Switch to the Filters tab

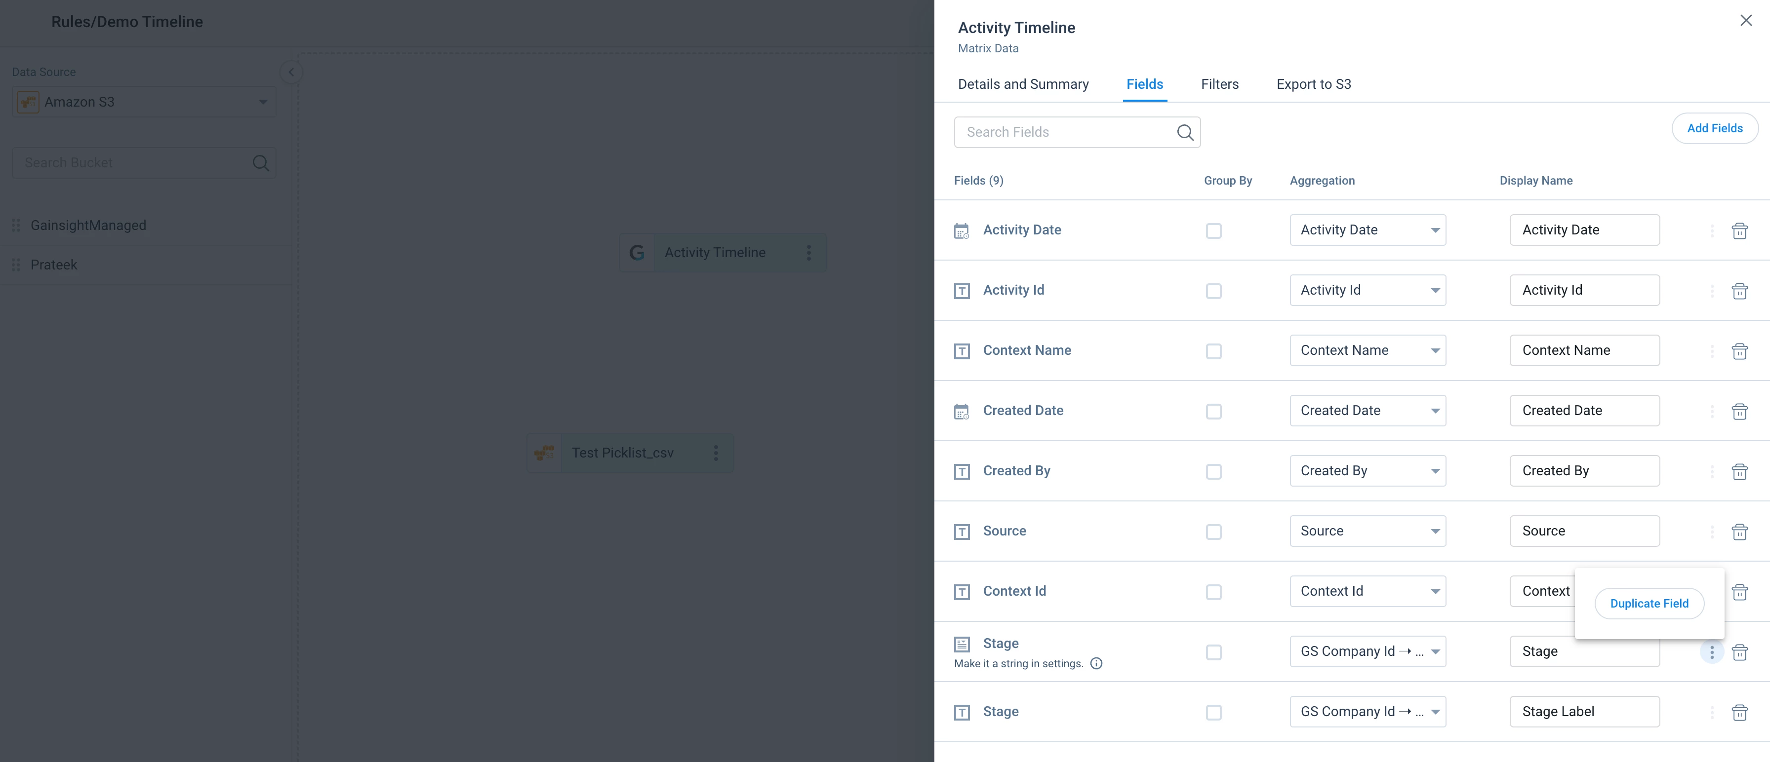[x=1220, y=84]
